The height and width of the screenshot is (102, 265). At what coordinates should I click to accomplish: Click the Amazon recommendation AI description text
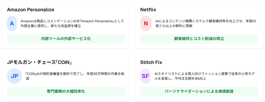coord(72,24)
